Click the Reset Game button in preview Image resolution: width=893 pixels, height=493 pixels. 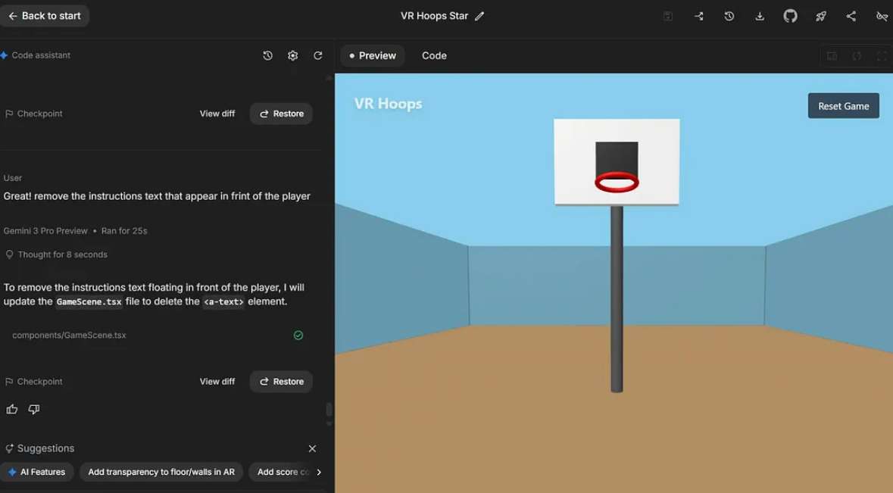pyautogui.click(x=843, y=105)
